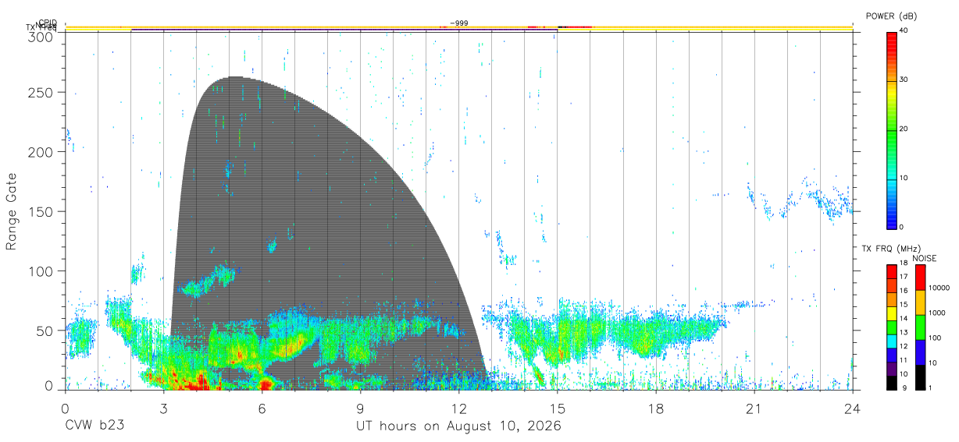Click the 300 tick on the range gate axis
This screenshot has width=959, height=442.
pos(41,36)
